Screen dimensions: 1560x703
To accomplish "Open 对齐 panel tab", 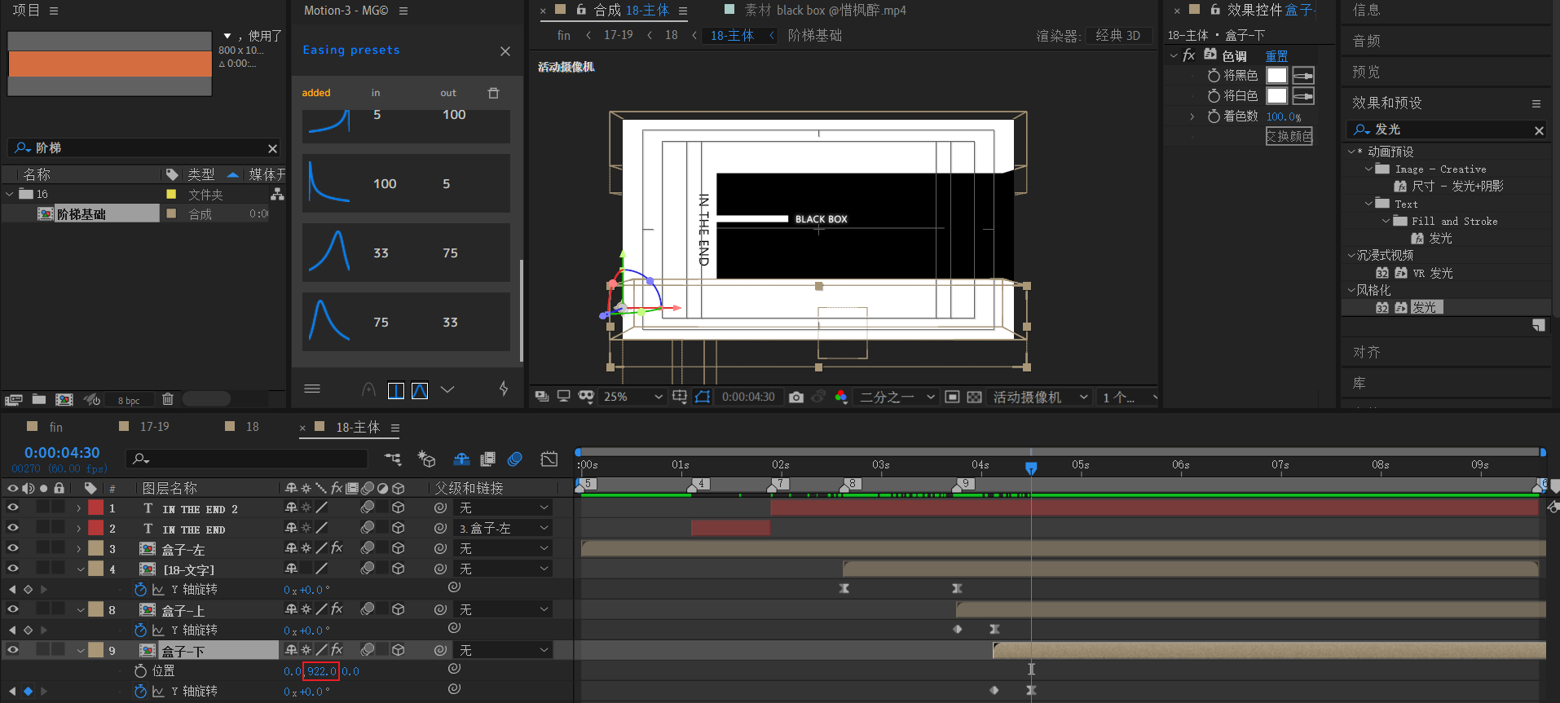I will coord(1367,352).
